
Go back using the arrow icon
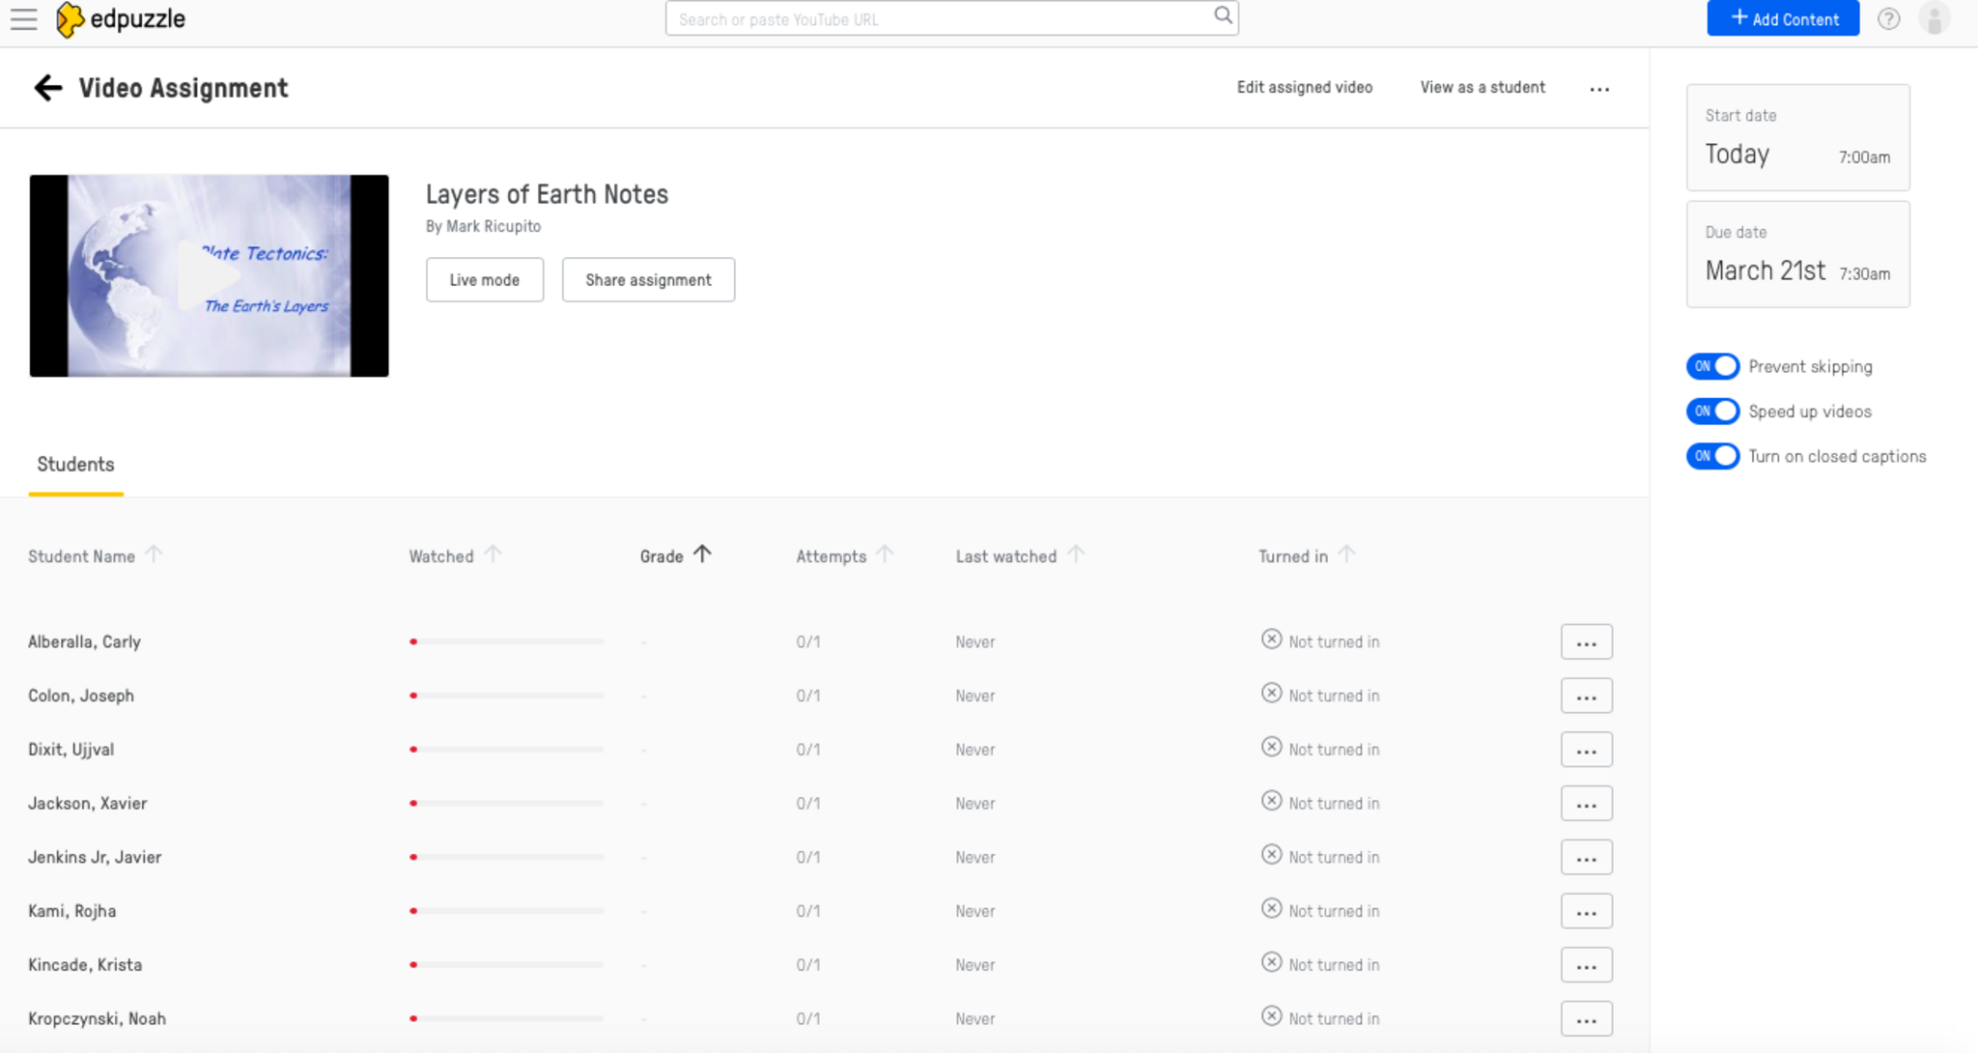click(x=47, y=88)
